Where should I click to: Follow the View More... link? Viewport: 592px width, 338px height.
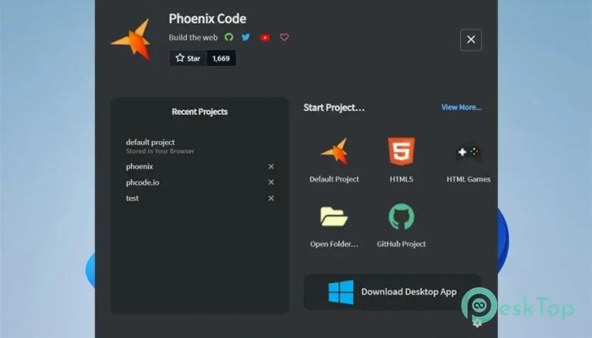point(462,107)
